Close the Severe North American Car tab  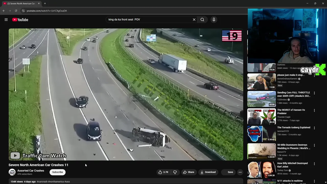pyautogui.click(x=39, y=4)
